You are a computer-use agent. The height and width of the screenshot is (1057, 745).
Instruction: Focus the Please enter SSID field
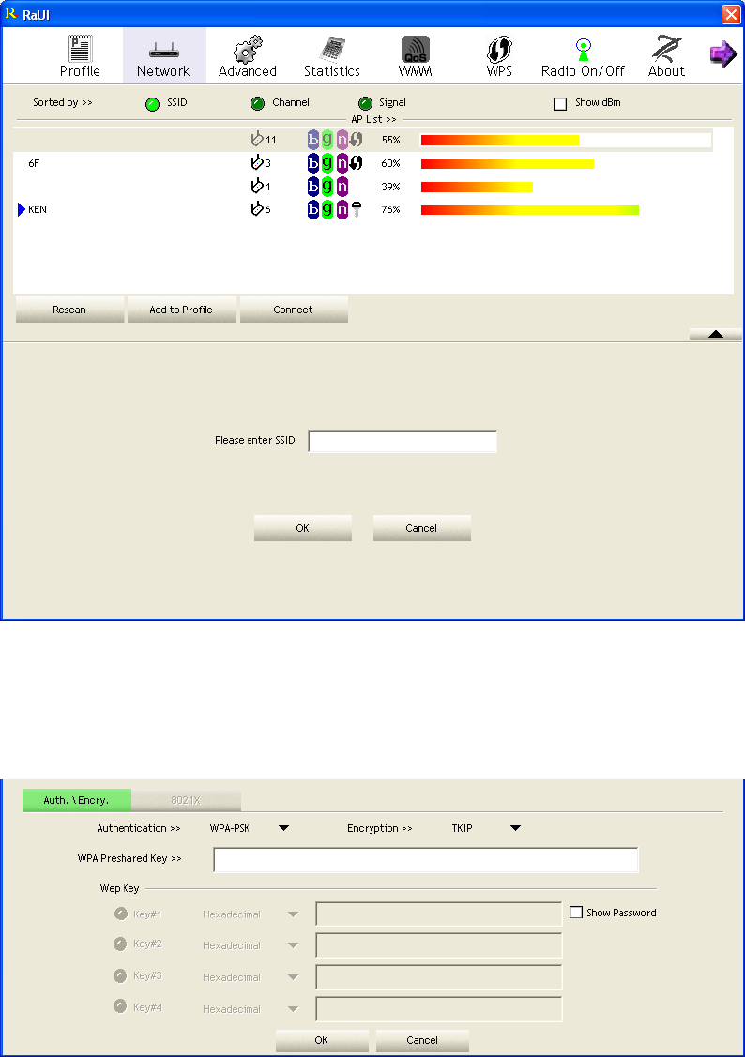tap(403, 442)
